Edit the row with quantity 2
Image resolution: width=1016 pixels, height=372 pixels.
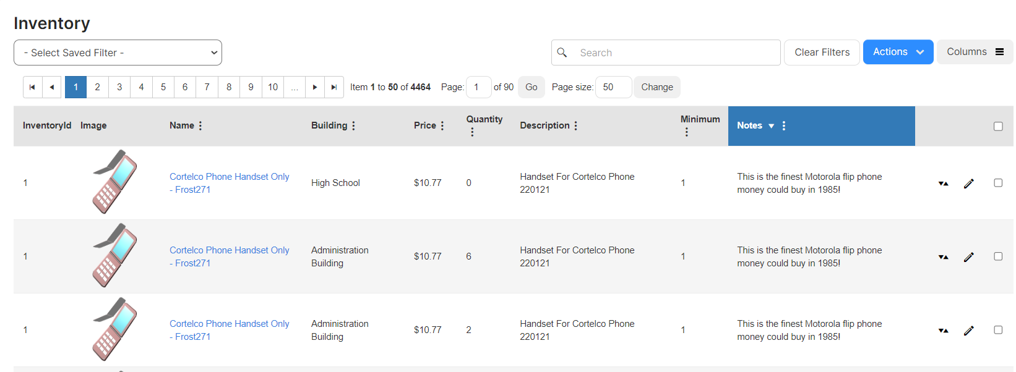tap(969, 331)
